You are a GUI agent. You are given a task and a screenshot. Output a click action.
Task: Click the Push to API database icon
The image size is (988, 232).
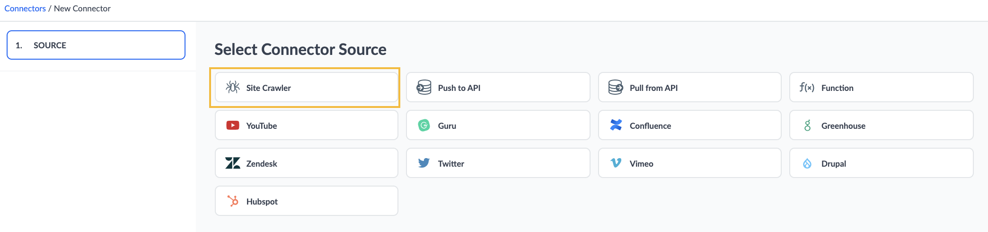click(424, 87)
